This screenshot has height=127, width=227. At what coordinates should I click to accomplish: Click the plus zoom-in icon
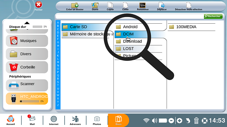coord(180,120)
